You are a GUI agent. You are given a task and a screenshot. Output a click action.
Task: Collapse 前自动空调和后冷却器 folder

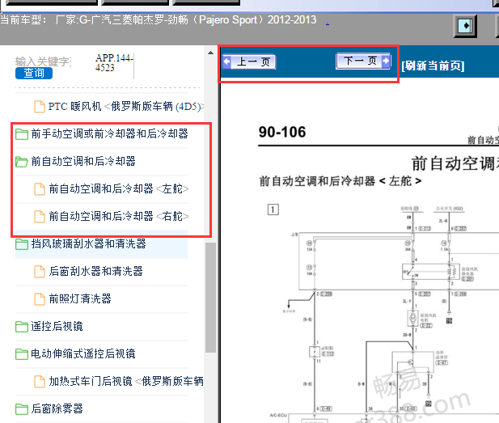pos(83,162)
